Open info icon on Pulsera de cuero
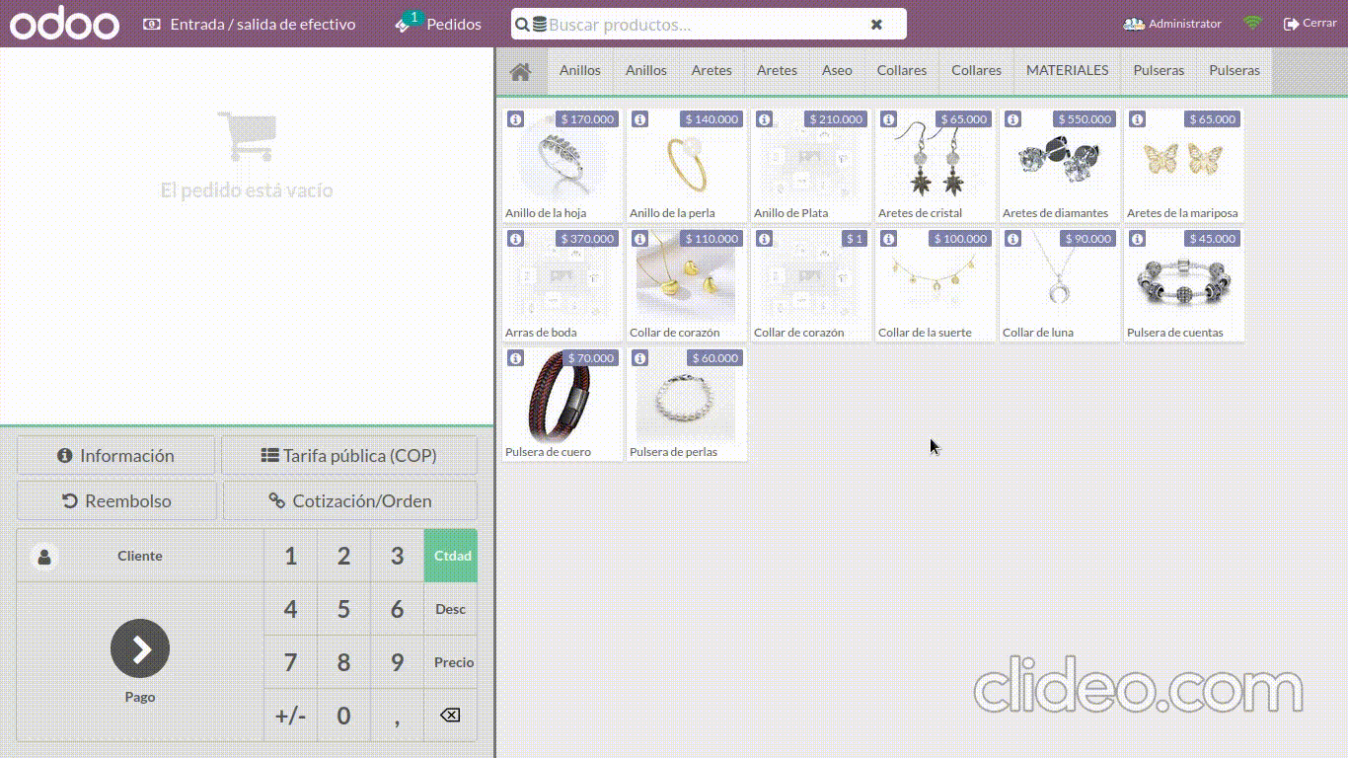Screen dimensions: 1348x758 (x=515, y=358)
